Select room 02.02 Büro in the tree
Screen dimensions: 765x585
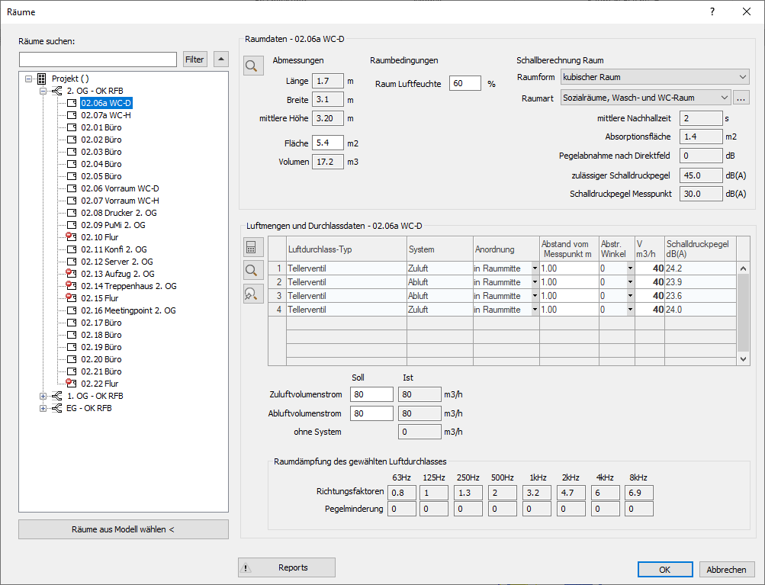coord(101,140)
